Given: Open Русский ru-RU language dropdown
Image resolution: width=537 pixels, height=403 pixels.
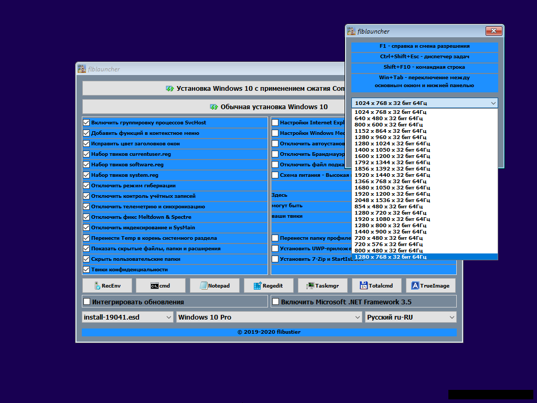Looking at the screenshot, I should pyautogui.click(x=411, y=317).
